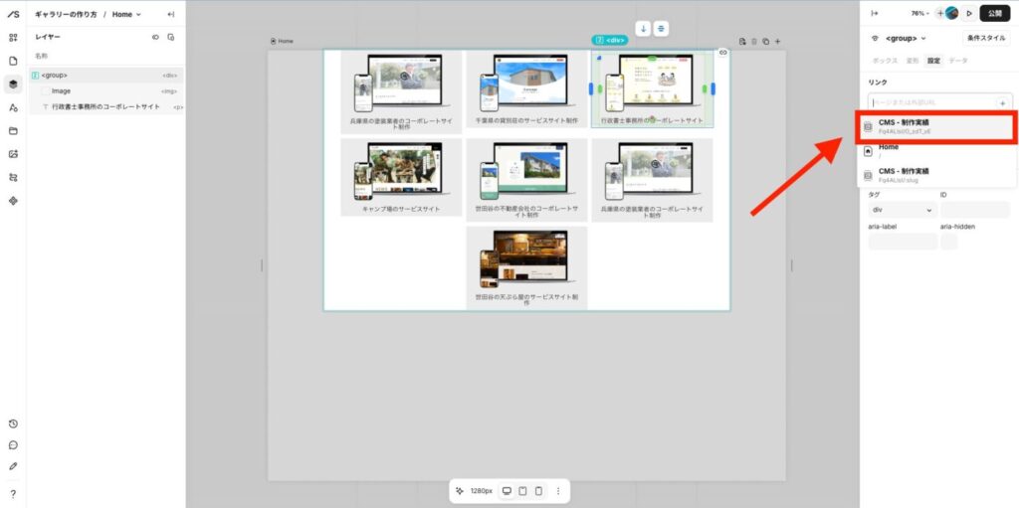Screen dimensions: 1019x508
Task: Click the Help question mark icon
Action: pos(13,494)
